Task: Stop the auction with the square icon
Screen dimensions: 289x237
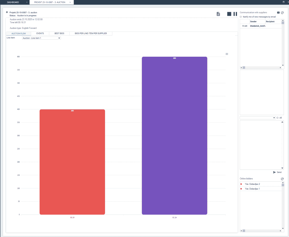Action: (229, 14)
